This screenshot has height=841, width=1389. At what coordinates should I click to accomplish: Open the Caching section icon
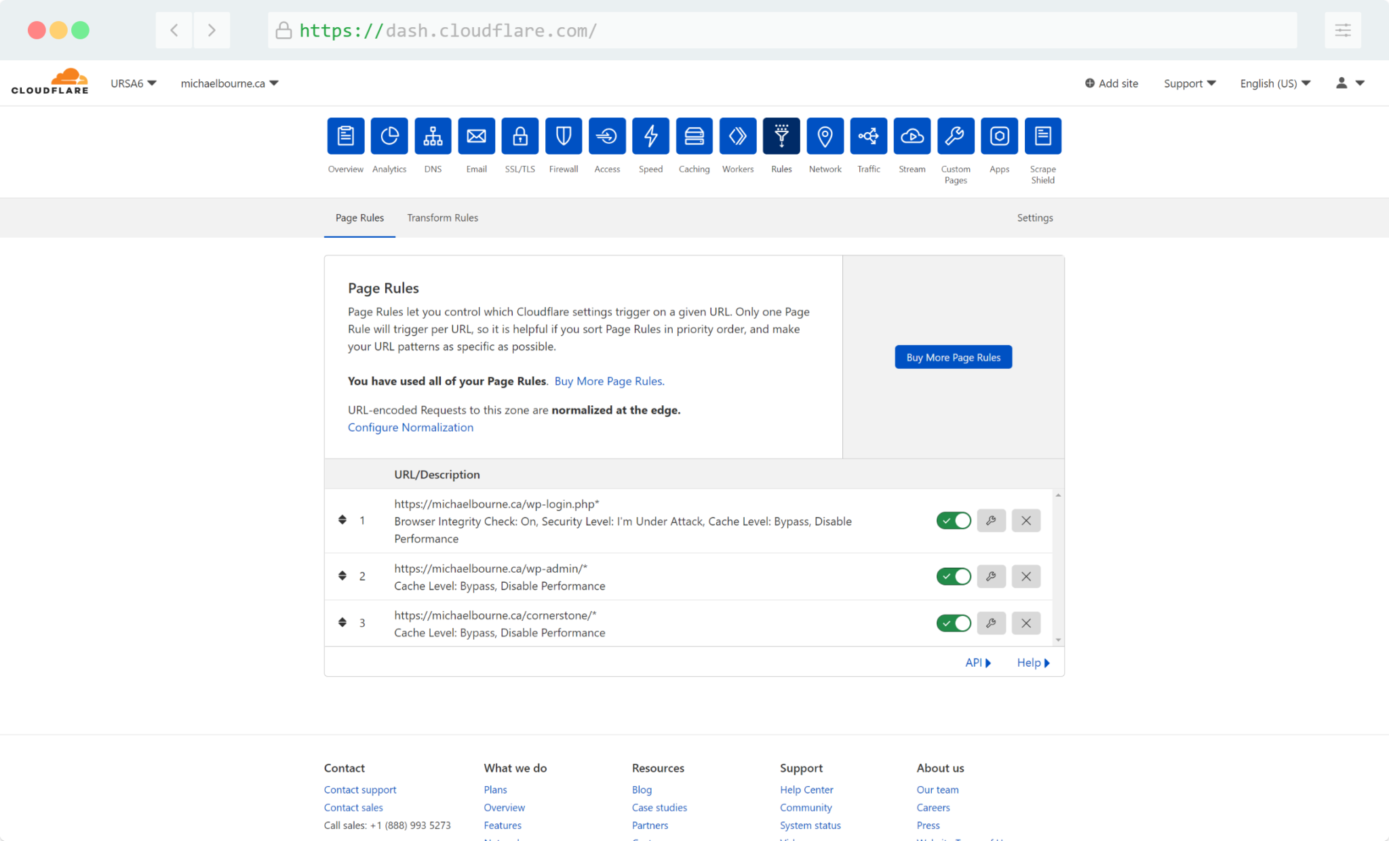[x=694, y=136]
